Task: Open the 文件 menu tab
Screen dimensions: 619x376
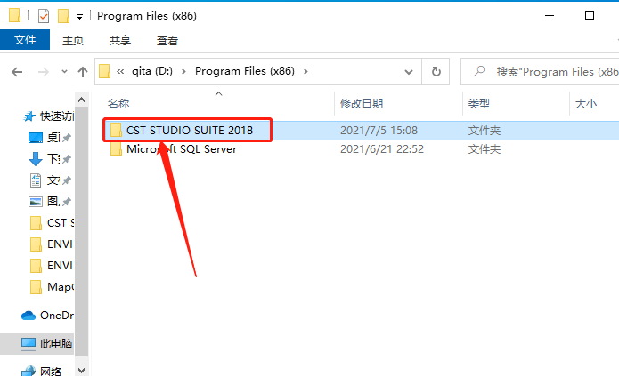Action: pos(25,40)
